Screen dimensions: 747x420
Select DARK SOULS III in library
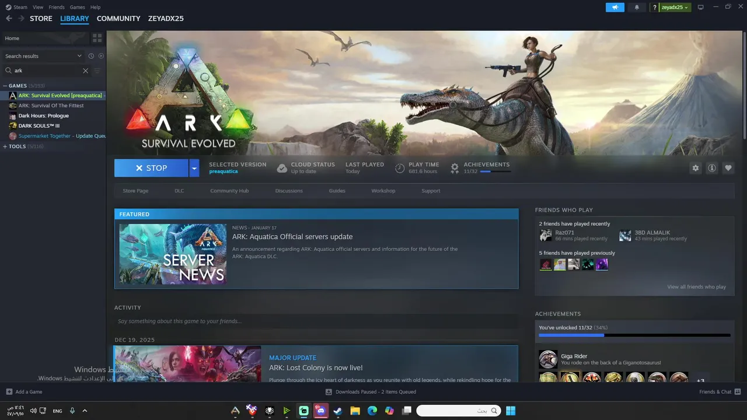(39, 126)
